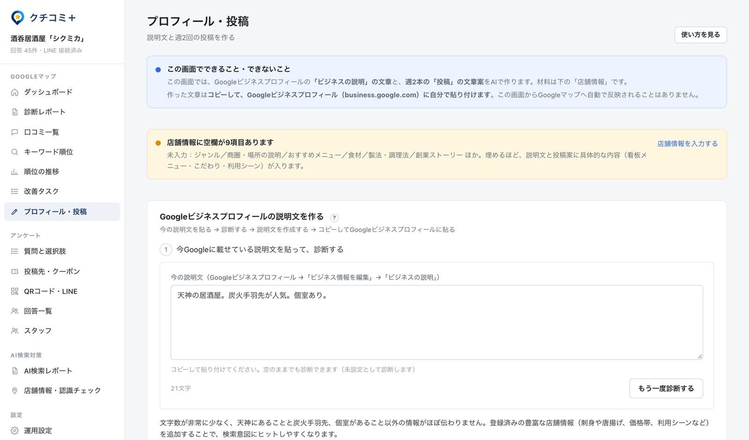Open 店舗情報・認識チェック page
This screenshot has width=749, height=440.
click(62, 390)
